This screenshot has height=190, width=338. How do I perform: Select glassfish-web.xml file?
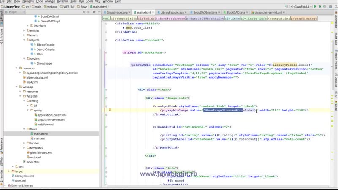point(41,152)
